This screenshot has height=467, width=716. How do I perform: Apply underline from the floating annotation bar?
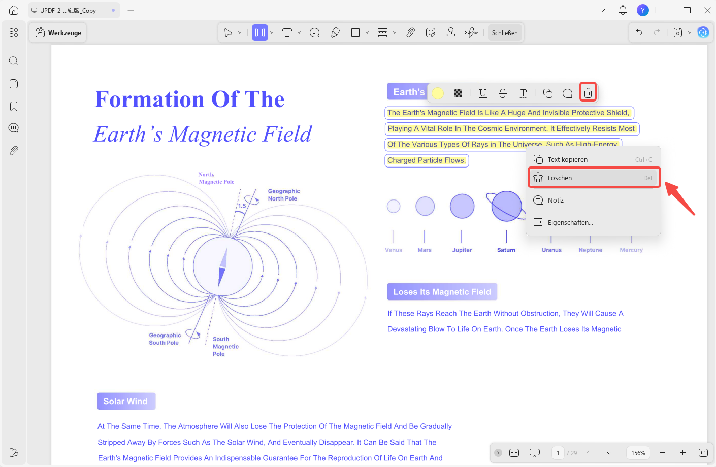[x=483, y=93]
